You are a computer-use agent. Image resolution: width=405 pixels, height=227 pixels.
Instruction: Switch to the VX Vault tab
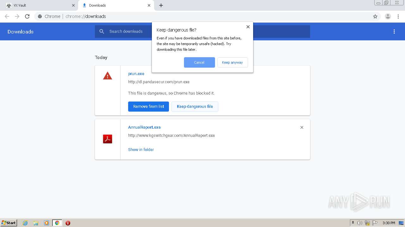[x=39, y=5]
